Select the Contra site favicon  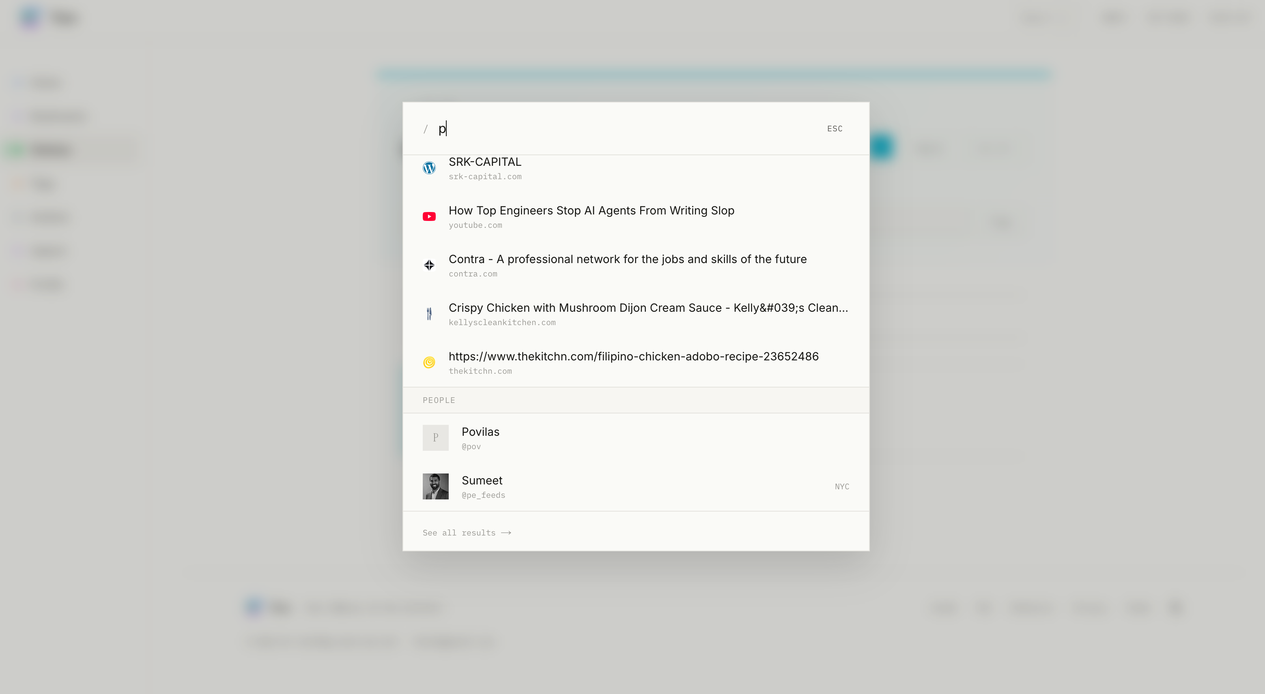[x=429, y=265]
